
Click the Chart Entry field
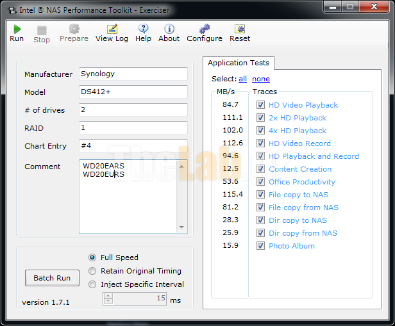pyautogui.click(x=133, y=145)
